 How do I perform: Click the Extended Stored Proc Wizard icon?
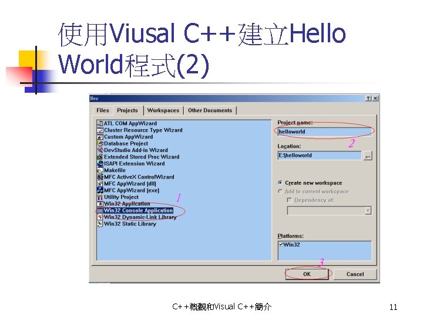coord(100,157)
